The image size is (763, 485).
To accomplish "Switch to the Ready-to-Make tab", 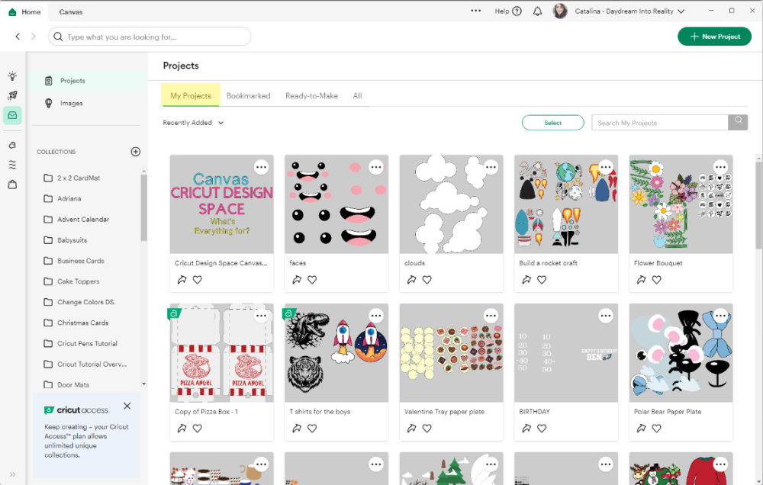I will [x=311, y=96].
